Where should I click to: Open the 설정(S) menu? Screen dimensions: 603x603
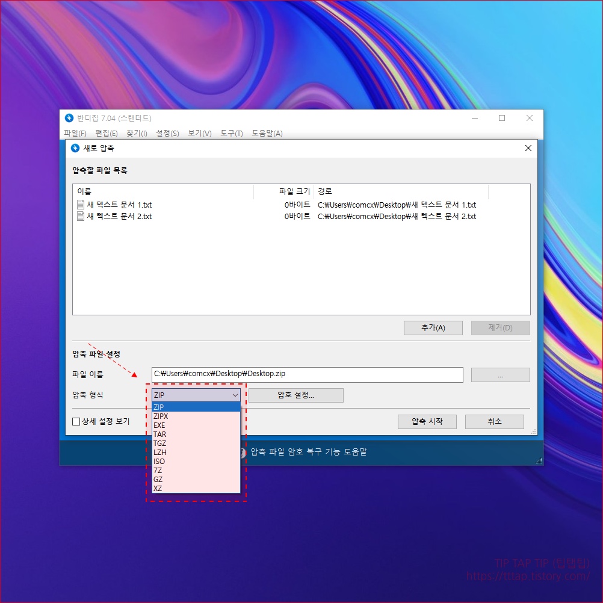pyautogui.click(x=167, y=134)
